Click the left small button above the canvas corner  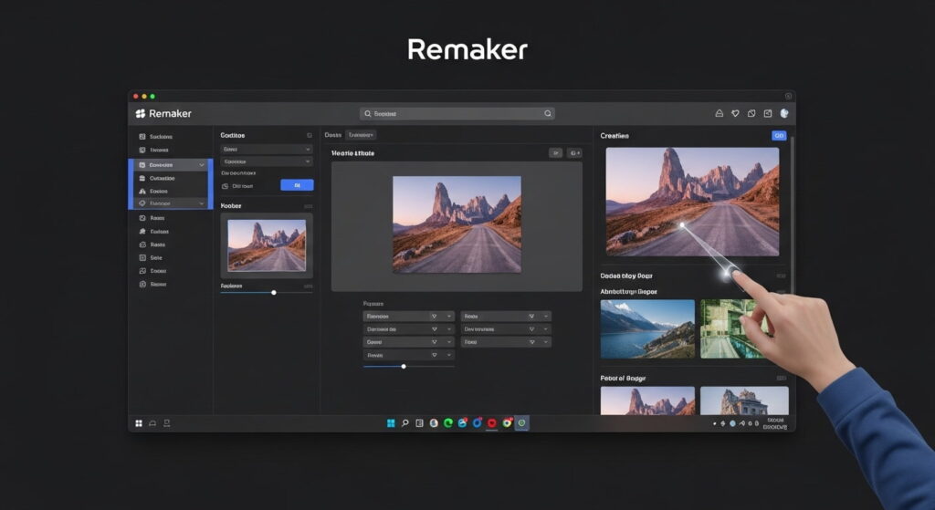pos(555,153)
